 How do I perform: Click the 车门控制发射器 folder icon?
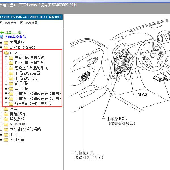click(11, 73)
